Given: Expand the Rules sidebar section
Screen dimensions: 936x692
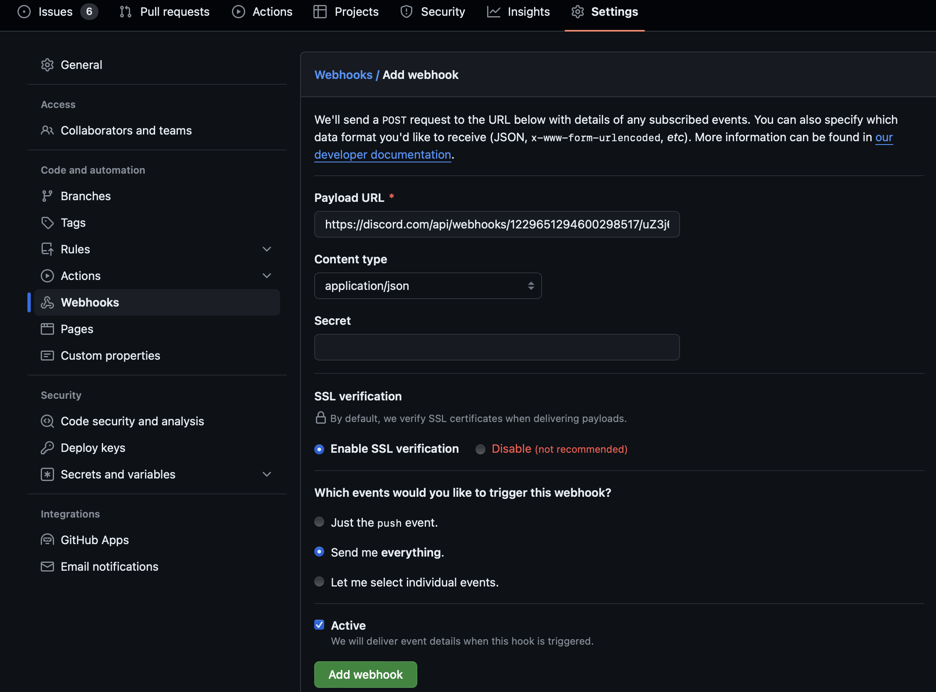Looking at the screenshot, I should point(266,249).
